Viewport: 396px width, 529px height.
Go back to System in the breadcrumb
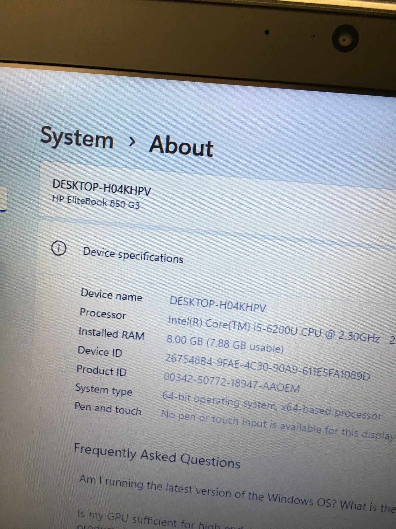77,138
